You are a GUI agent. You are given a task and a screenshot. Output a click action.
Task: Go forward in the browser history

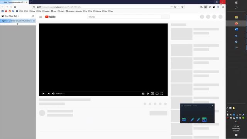pos(7,7)
